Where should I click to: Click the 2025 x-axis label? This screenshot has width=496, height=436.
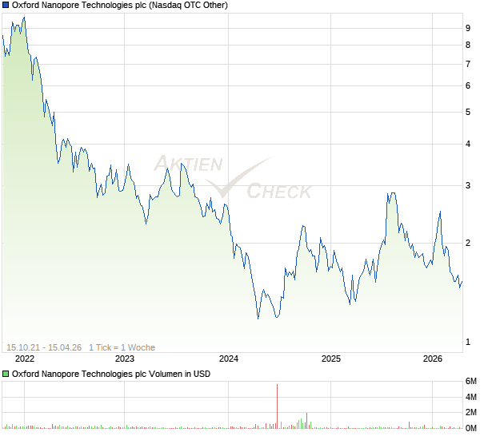(x=331, y=359)
